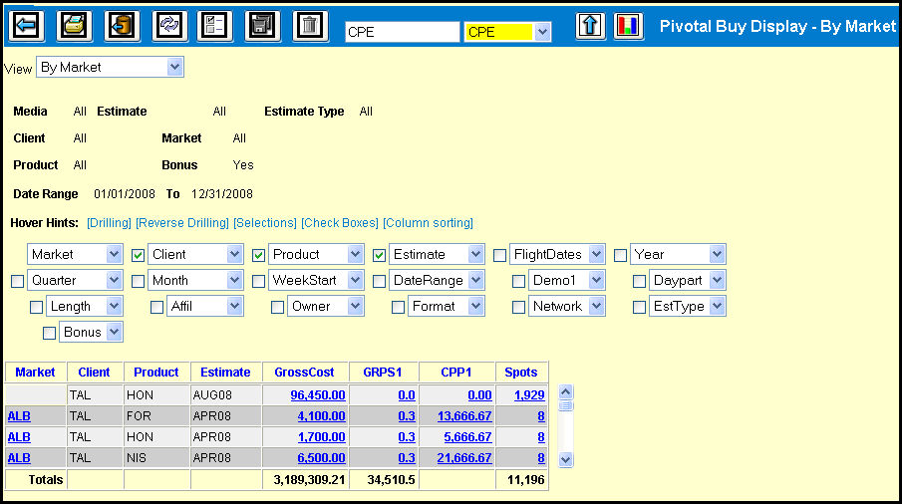Check the Year checkbox

pyautogui.click(x=620, y=255)
